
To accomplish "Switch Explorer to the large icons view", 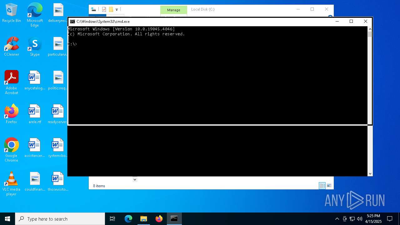I will click(329, 186).
